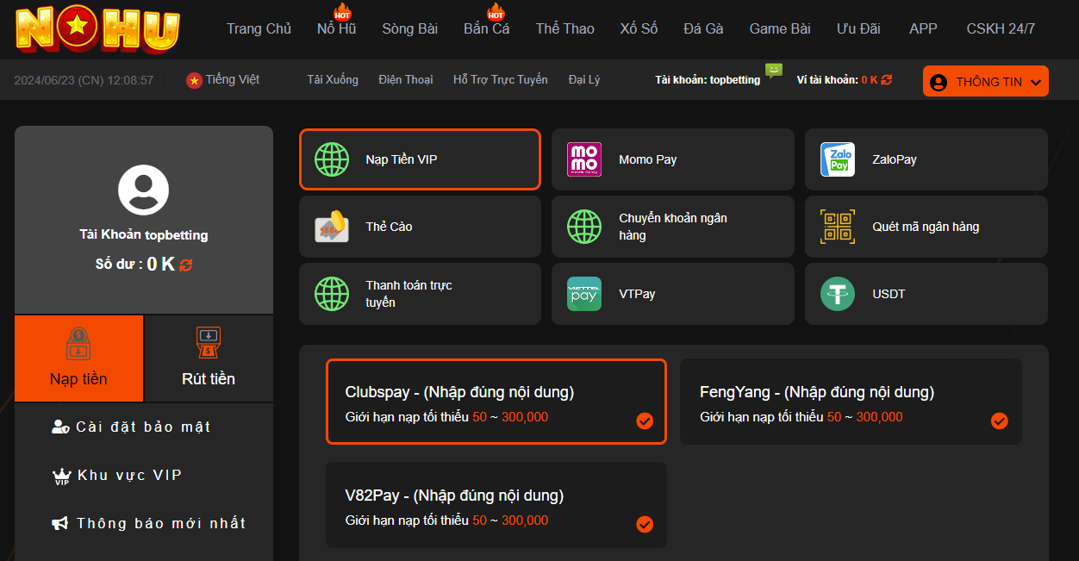
Task: Click the HOT flame badge above Nổ Hũ
Action: (x=342, y=12)
